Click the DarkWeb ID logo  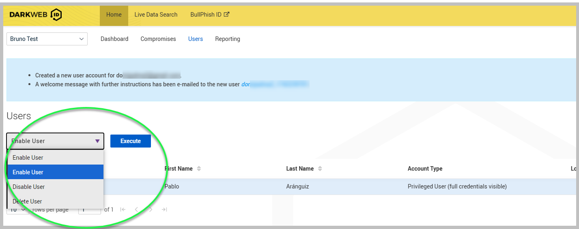pyautogui.click(x=36, y=15)
